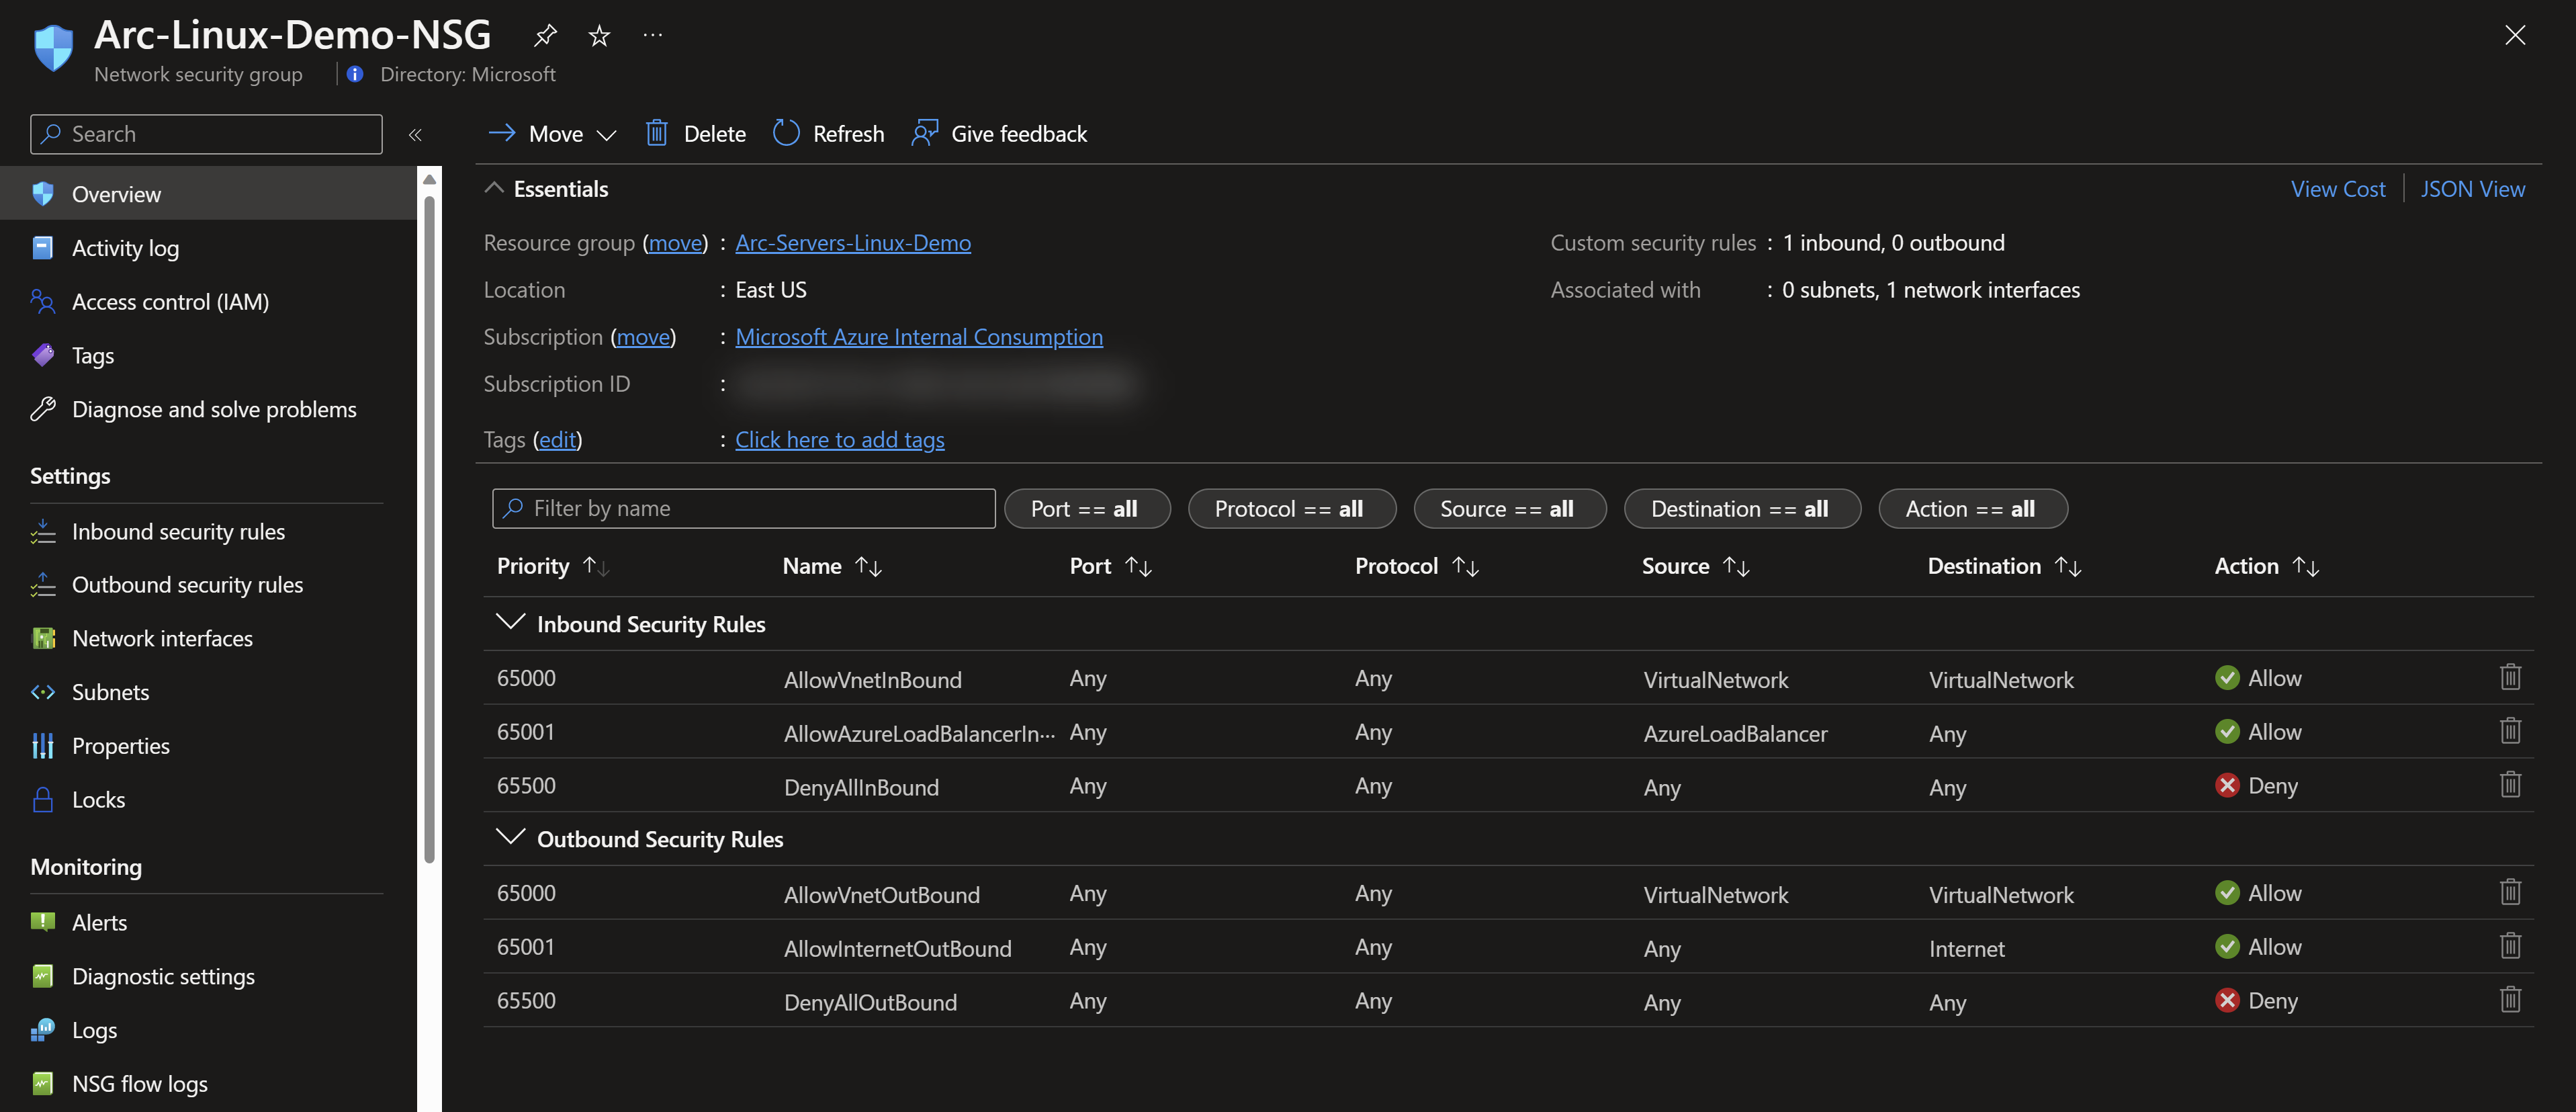This screenshot has height=1112, width=2576.
Task: Click the Delete button in the toolbar
Action: (x=695, y=134)
